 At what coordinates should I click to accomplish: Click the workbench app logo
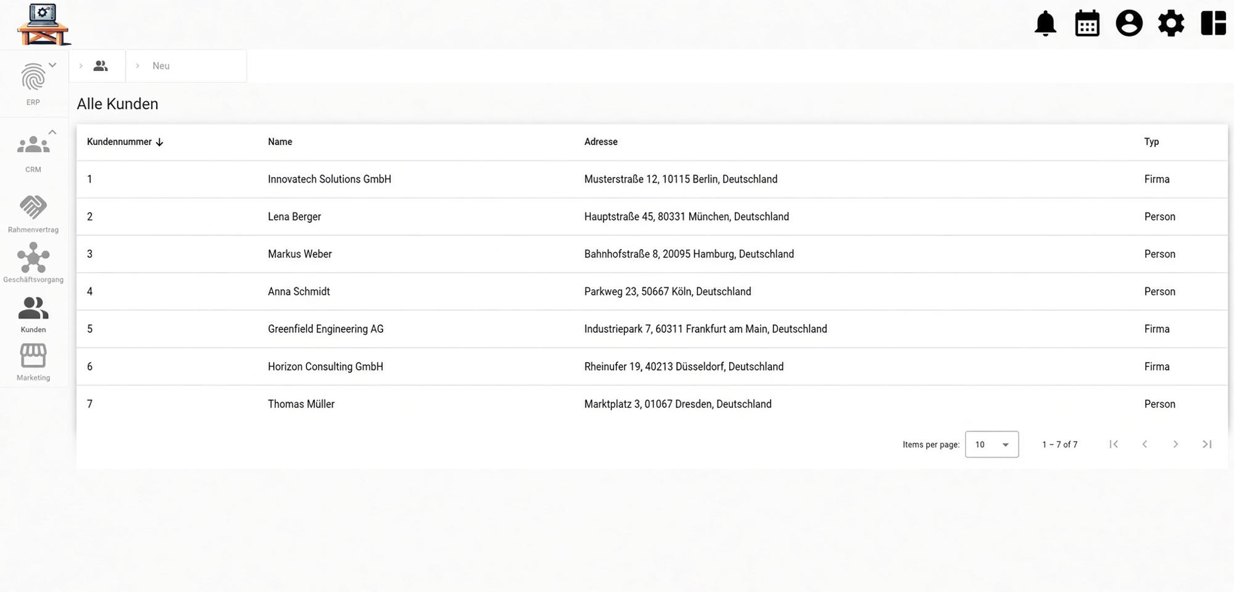point(43,25)
